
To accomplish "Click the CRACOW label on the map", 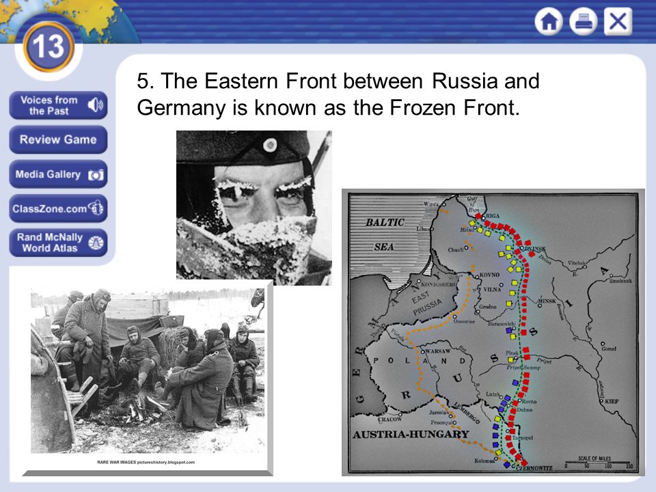I will (x=390, y=419).
